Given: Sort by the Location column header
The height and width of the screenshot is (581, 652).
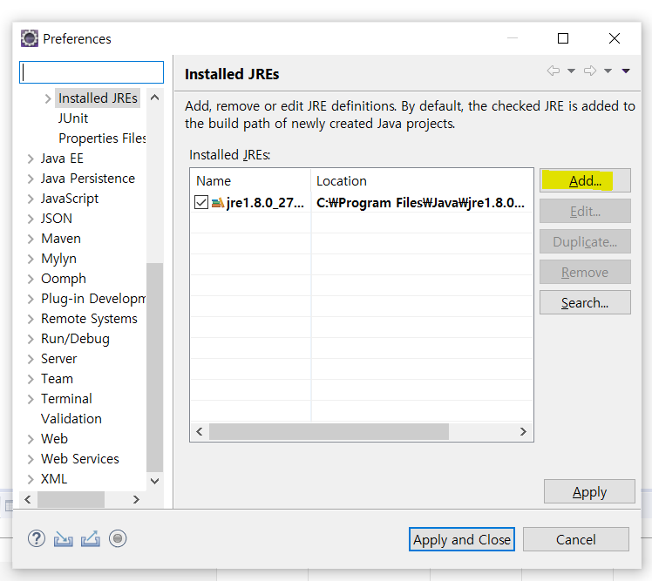Looking at the screenshot, I should (x=422, y=181).
